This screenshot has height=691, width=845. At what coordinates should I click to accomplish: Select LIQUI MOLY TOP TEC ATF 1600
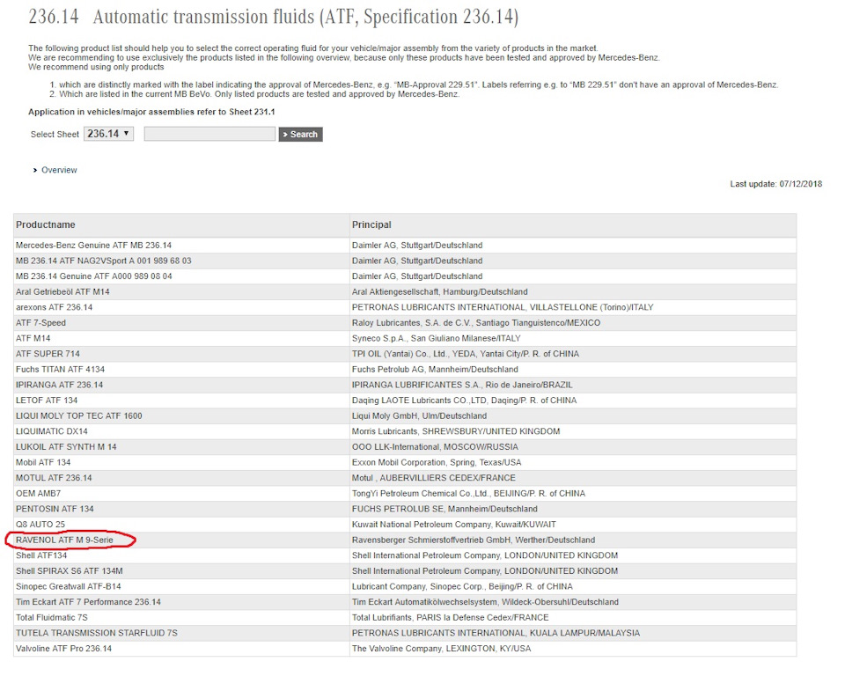[x=78, y=416]
